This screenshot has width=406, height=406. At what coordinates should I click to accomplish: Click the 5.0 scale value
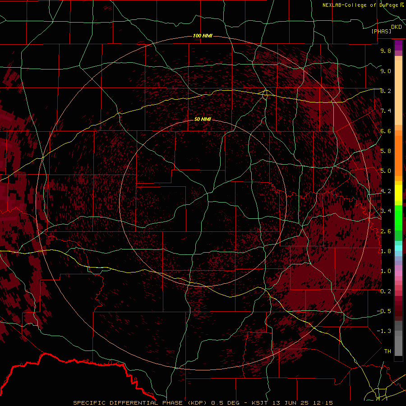pos(386,171)
